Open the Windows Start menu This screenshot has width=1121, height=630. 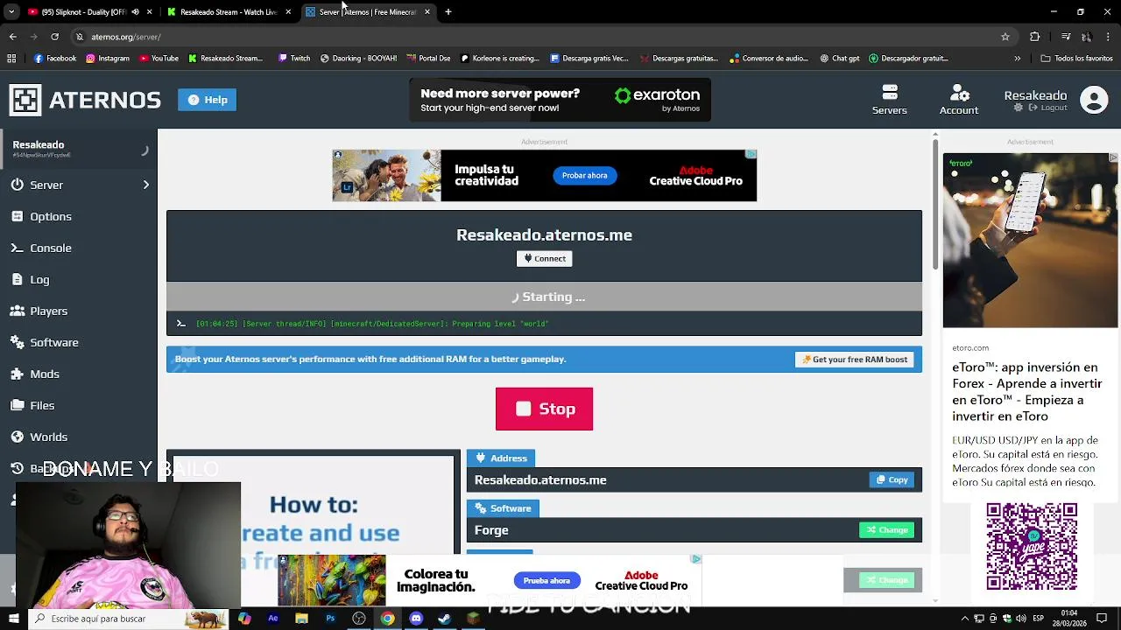[13, 619]
